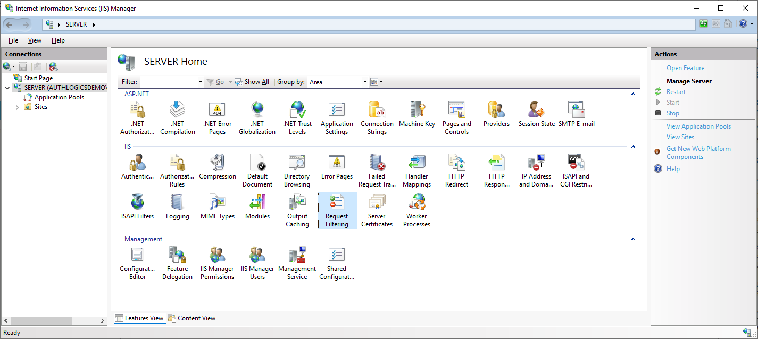Open the view mode dropdown
The width and height of the screenshot is (758, 339).
coord(377,82)
